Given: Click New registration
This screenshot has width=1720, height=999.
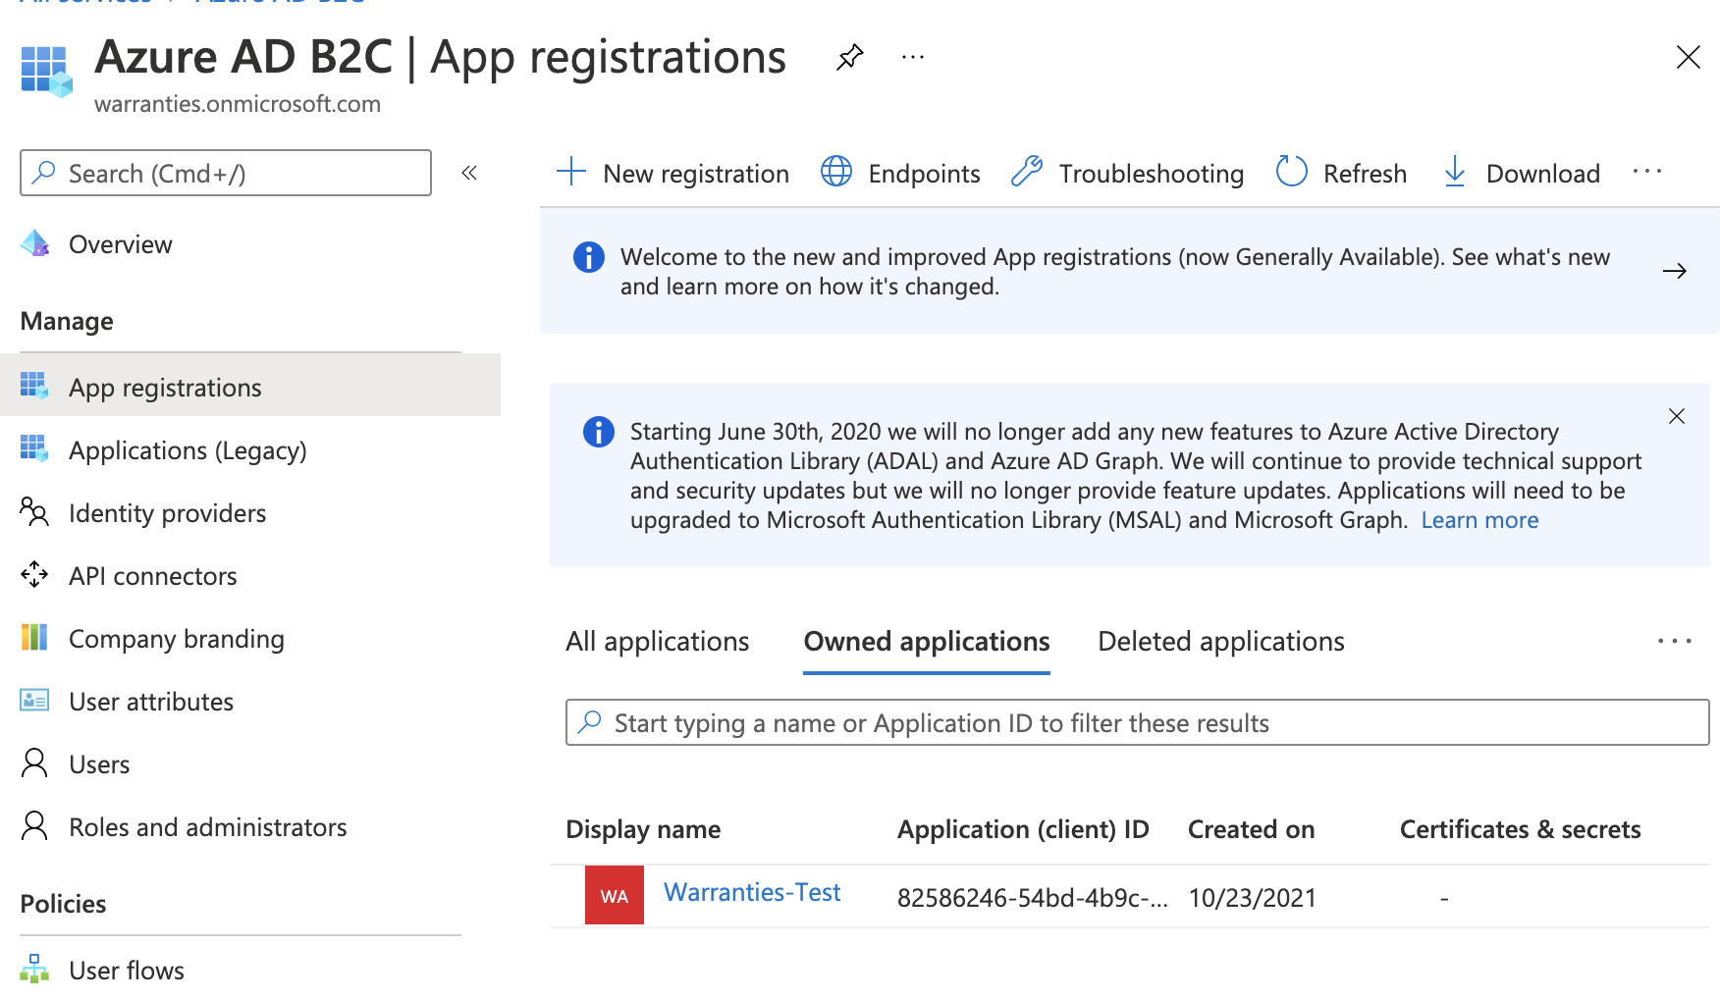Looking at the screenshot, I should pos(696,174).
